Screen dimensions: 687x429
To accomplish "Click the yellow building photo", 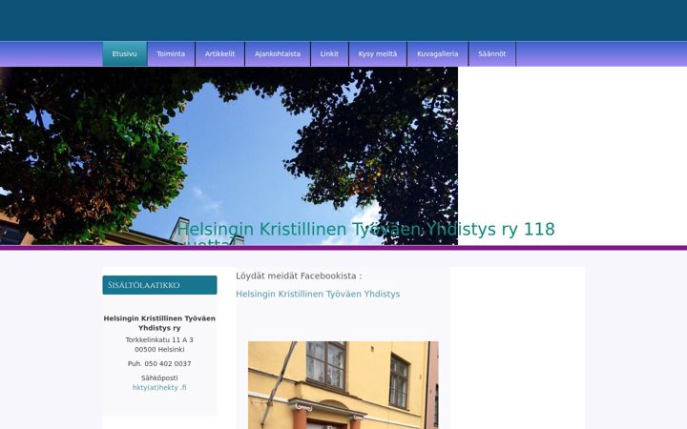I will point(343,385).
